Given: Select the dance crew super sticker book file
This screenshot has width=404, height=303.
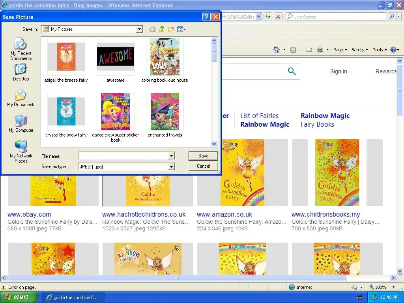Looking at the screenshot, I should (x=116, y=118).
